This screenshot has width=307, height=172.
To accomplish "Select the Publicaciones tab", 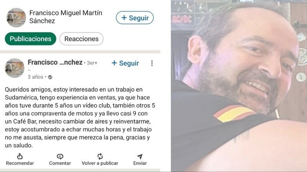I will point(31,39).
